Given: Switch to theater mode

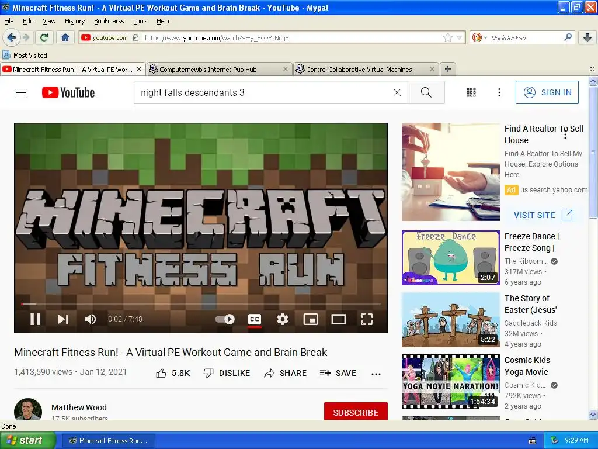Looking at the screenshot, I should pyautogui.click(x=338, y=319).
